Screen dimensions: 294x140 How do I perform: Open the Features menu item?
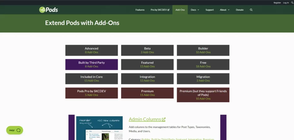click(140, 10)
